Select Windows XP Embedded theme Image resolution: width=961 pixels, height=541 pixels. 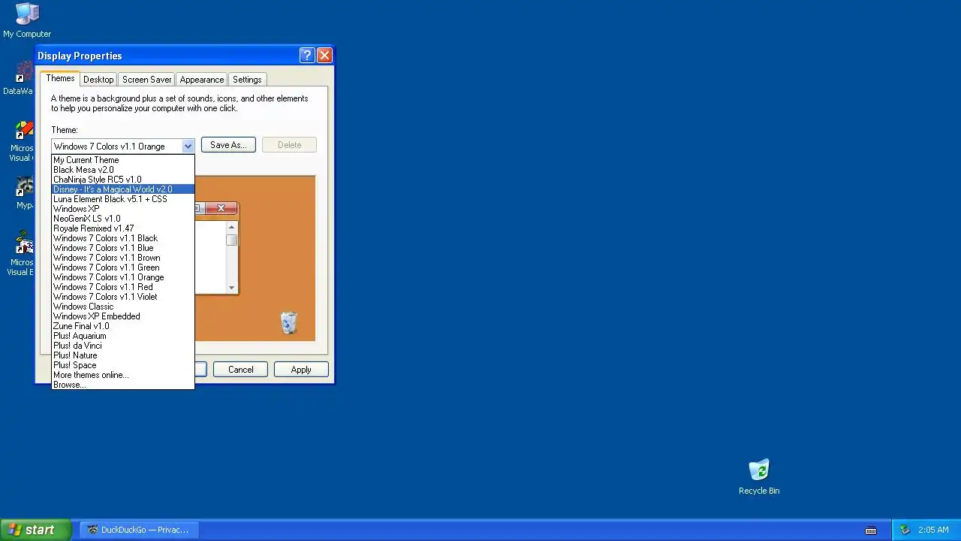click(x=123, y=316)
